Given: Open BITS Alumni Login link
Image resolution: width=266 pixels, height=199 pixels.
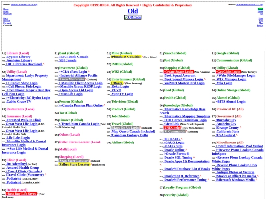Looking at the screenshot, I should (x=231, y=102).
